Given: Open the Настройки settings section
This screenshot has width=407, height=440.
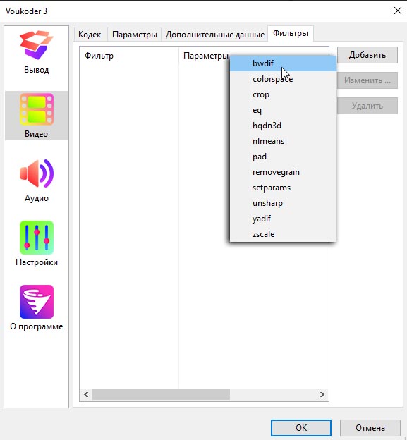Looking at the screenshot, I should [x=36, y=243].
